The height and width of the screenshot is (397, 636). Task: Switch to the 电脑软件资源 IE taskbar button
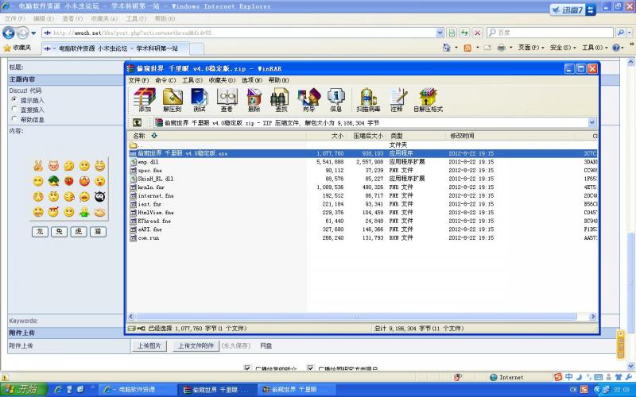[x=137, y=389]
